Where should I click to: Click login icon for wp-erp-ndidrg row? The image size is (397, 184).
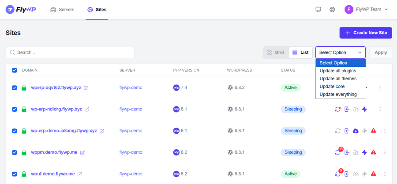347,110
